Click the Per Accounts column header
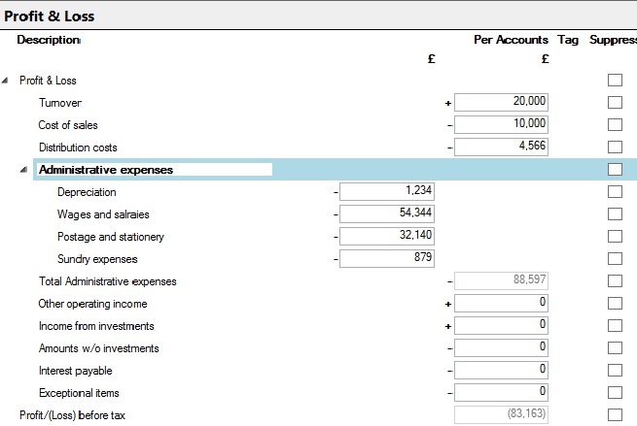This screenshot has height=426, width=637. [511, 40]
